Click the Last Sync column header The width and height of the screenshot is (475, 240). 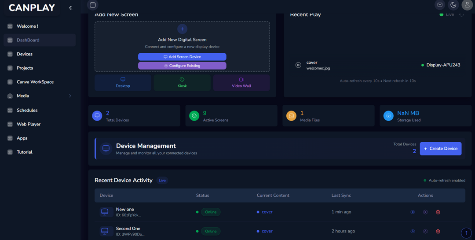341,196
